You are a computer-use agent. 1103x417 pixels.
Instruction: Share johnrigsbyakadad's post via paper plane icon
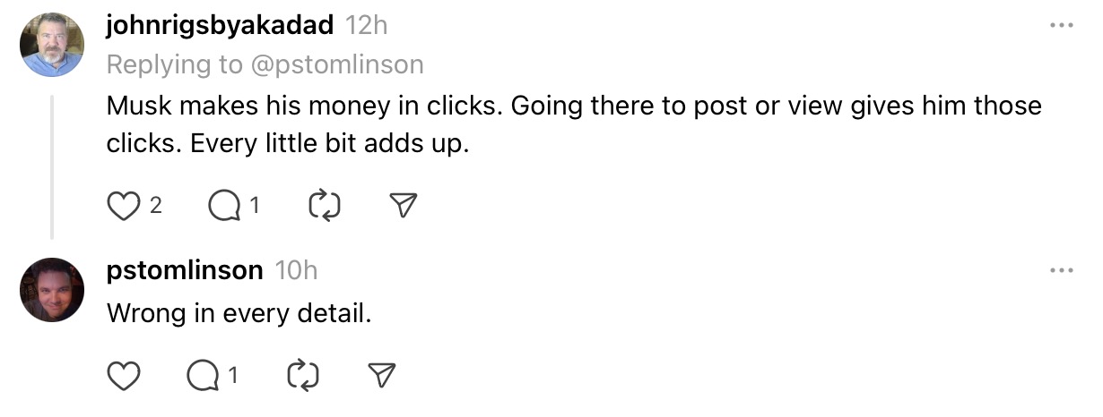(404, 207)
